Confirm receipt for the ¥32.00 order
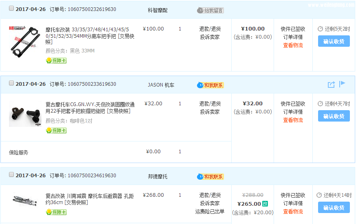This screenshot has height=224, width=356. pyautogui.click(x=334, y=116)
